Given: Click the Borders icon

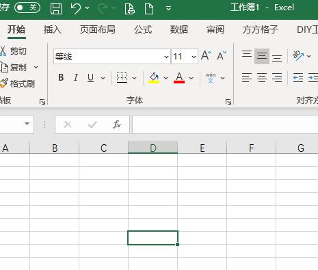Looking at the screenshot, I should [x=122, y=78].
